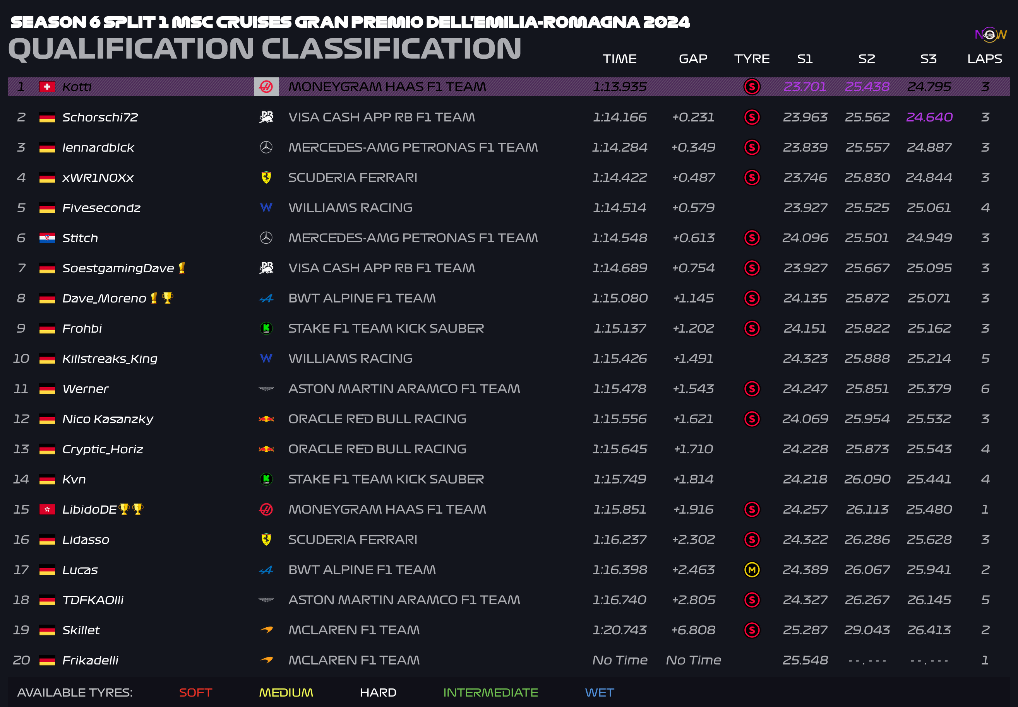Click the Season 6 Split 1 race title

(x=350, y=22)
